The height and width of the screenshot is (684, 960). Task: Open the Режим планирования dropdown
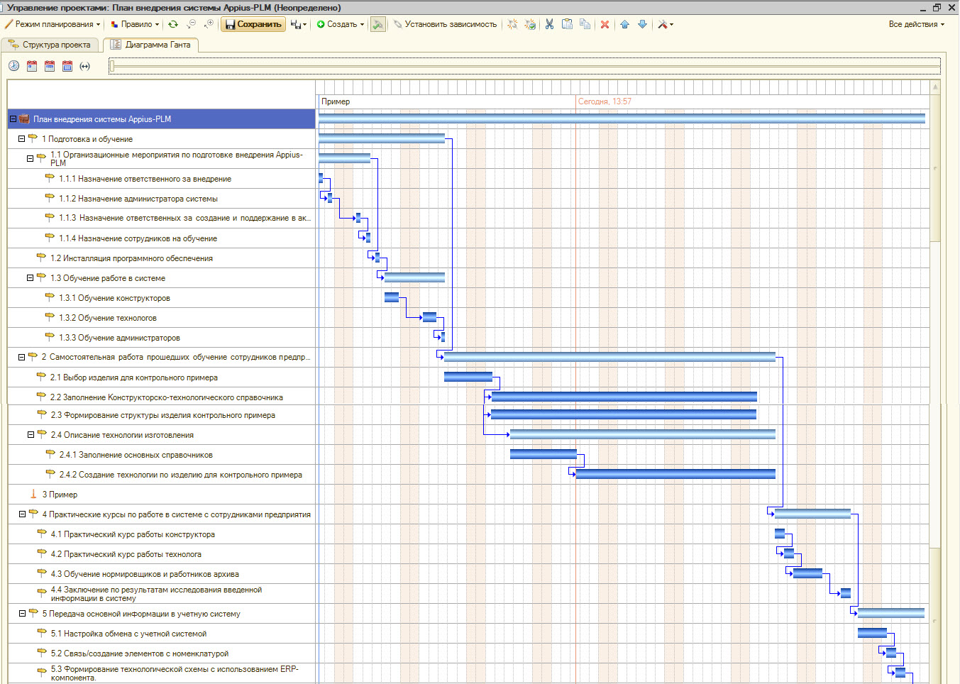point(53,24)
